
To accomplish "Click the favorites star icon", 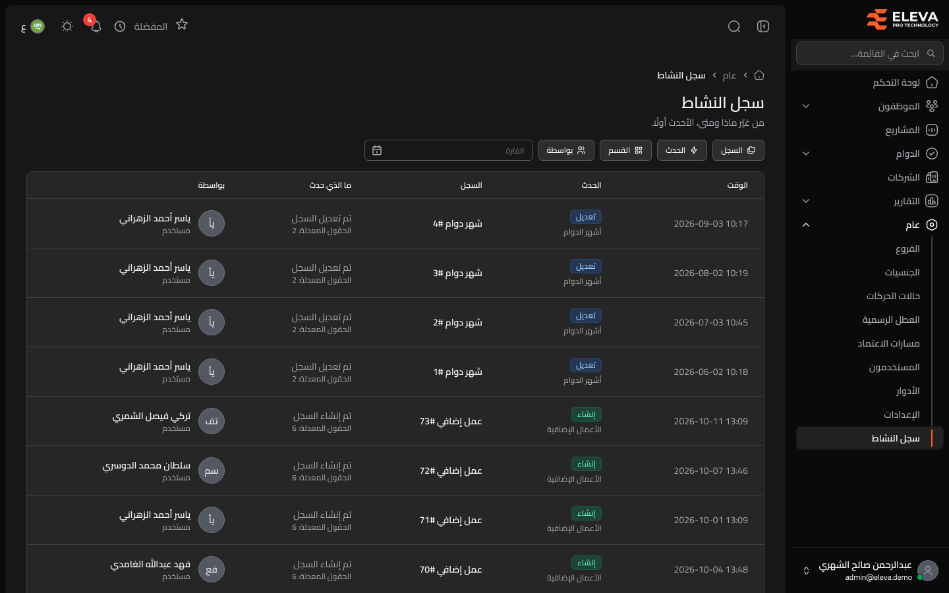I will (x=182, y=24).
